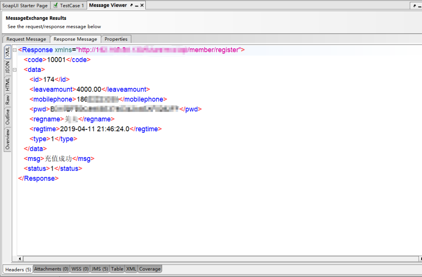Open the XML bottom tab

click(x=131, y=269)
